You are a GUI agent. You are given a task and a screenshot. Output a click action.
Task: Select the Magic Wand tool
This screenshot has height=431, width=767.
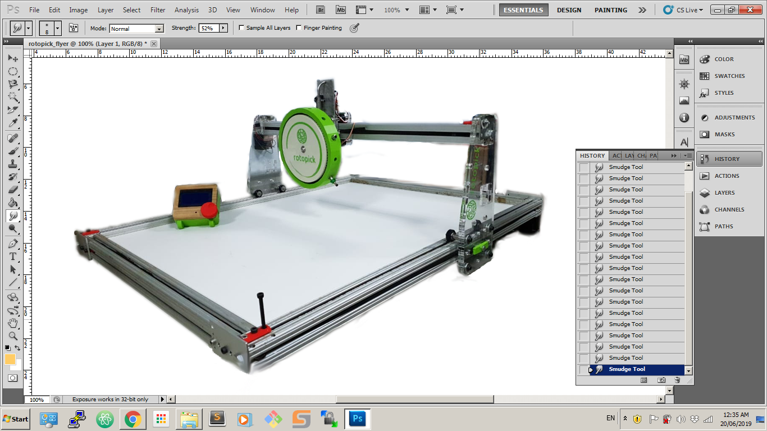[x=13, y=97]
